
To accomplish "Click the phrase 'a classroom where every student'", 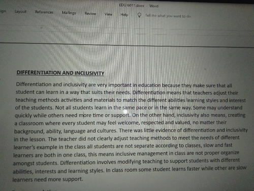I will click(x=55, y=123).
